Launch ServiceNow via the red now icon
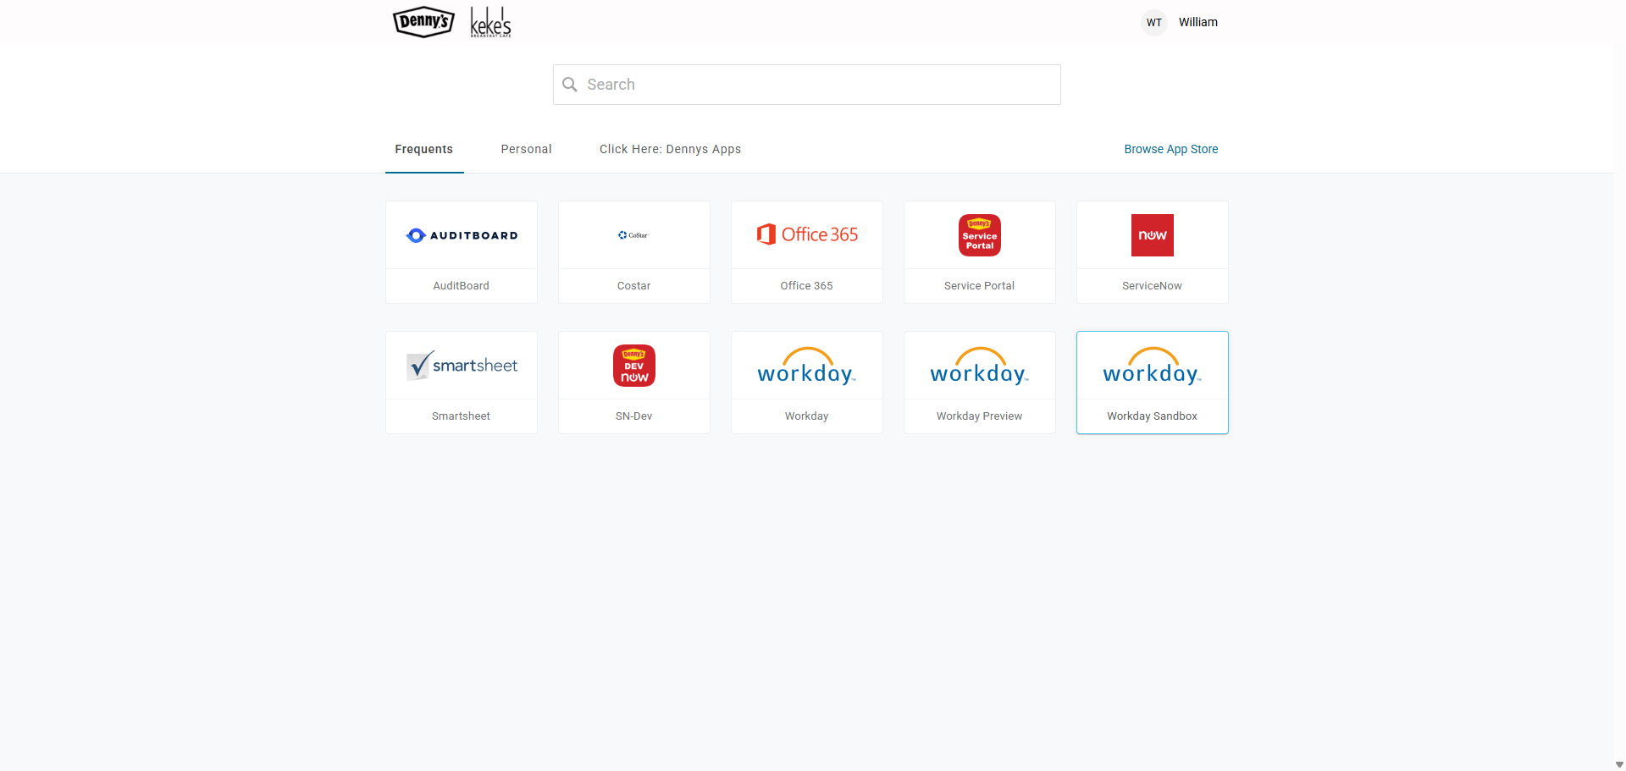Image resolution: width=1626 pixels, height=771 pixels. 1152,235
